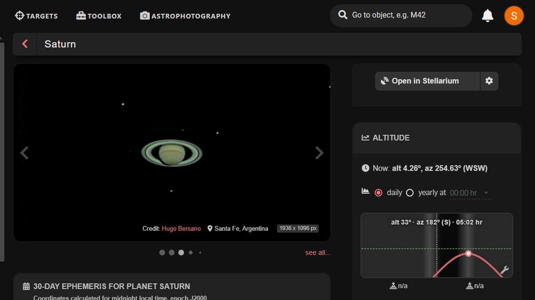Open the Toolbox menu
The image size is (535, 300).
pos(99,16)
